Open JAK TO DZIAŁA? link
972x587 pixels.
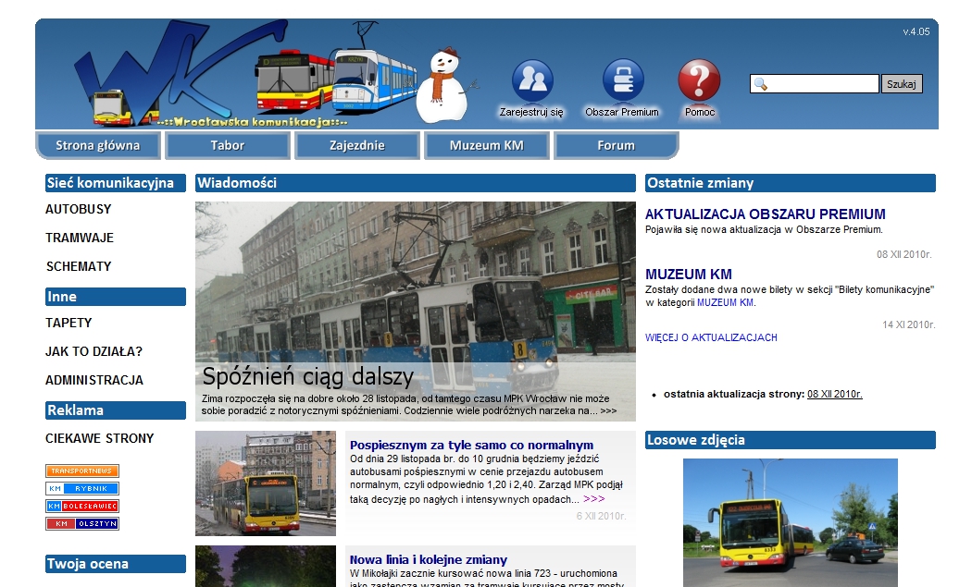93,351
